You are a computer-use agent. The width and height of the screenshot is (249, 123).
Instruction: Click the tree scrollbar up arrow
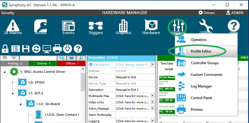[83, 69]
